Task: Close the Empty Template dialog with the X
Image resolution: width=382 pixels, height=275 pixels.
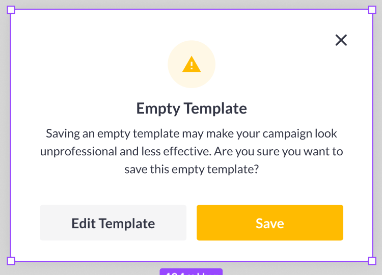Action: coord(341,40)
